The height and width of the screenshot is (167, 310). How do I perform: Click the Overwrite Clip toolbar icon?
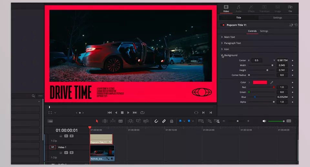tap(138, 121)
